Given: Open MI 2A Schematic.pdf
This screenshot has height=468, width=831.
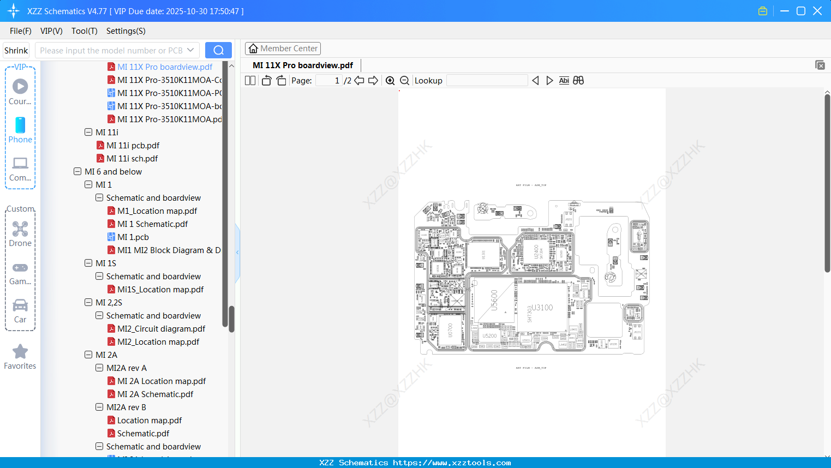Looking at the screenshot, I should pos(156,394).
